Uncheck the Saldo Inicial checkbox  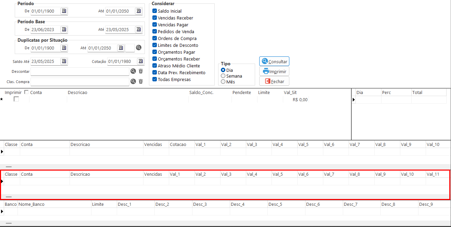(155, 11)
